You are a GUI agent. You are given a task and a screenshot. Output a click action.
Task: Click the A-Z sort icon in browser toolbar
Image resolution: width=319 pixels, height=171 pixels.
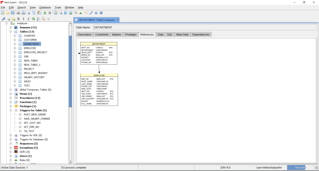38,19
